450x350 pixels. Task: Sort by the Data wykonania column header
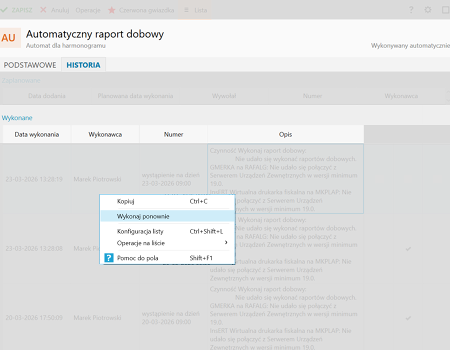[x=36, y=134]
